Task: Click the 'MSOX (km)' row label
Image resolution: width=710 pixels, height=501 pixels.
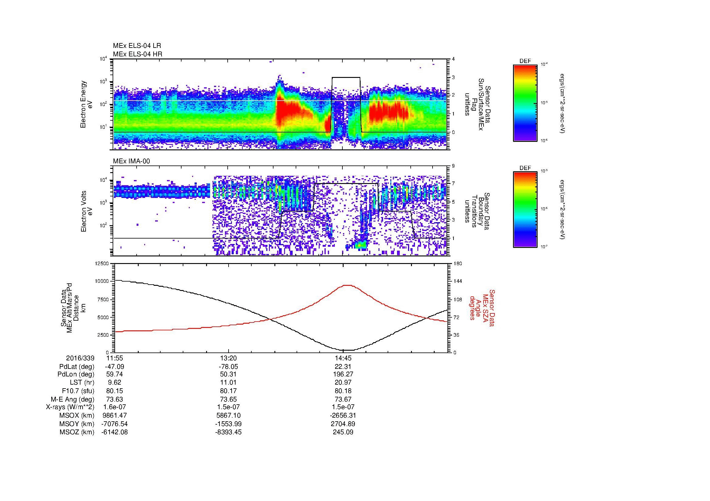Action: 77,416
